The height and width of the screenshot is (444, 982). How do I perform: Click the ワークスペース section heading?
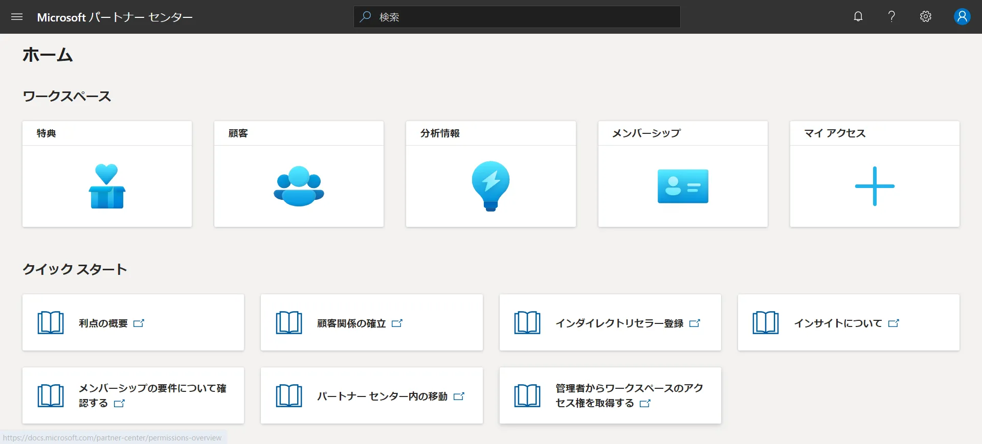click(x=67, y=96)
